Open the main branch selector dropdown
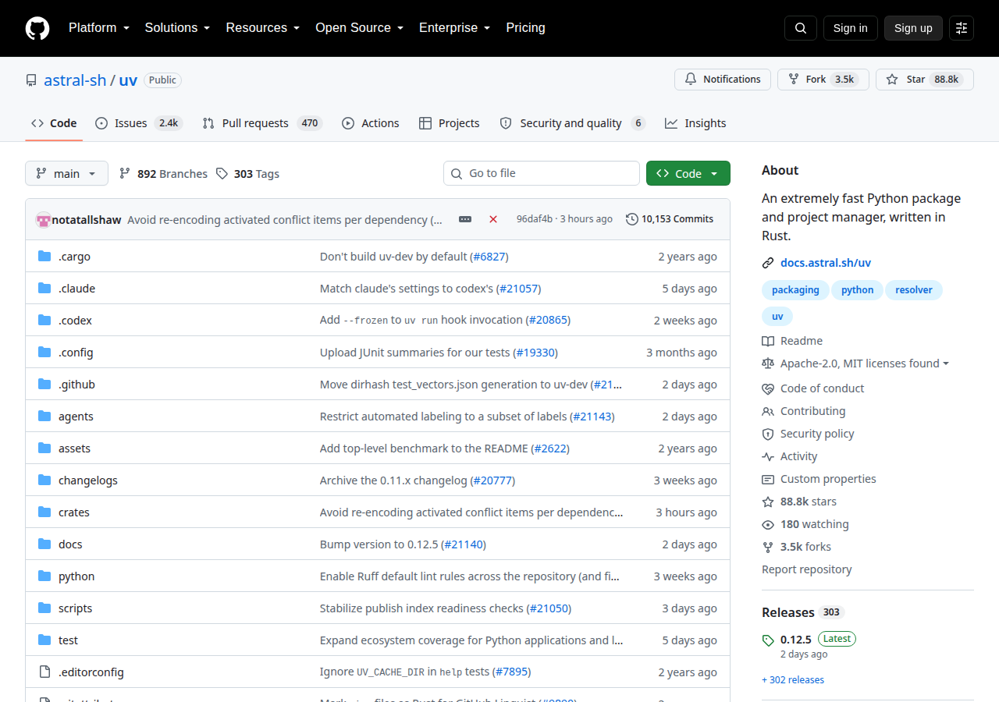This screenshot has width=999, height=702. click(66, 173)
